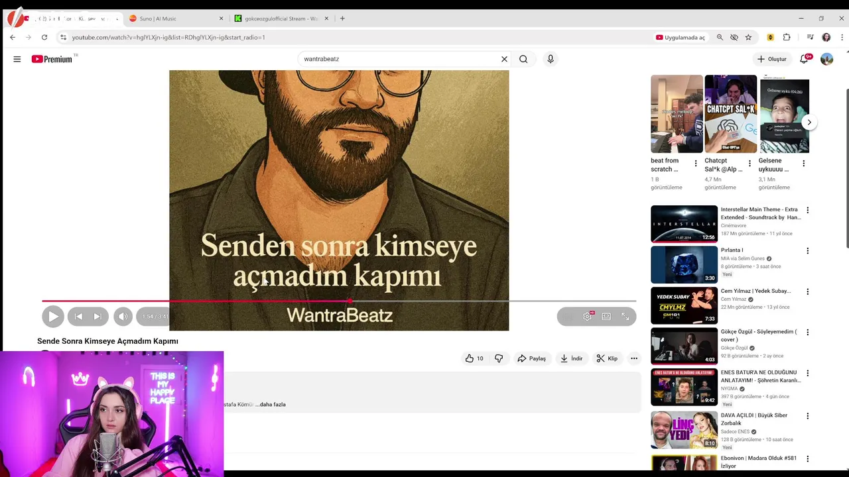Seek using the red progress scrubber
The image size is (849, 477).
coord(350,301)
